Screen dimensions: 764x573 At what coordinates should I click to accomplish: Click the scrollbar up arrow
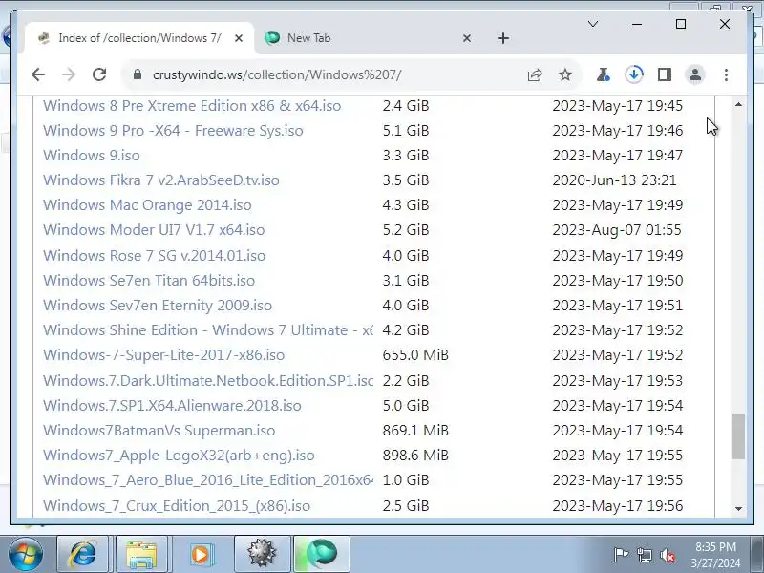(x=738, y=104)
